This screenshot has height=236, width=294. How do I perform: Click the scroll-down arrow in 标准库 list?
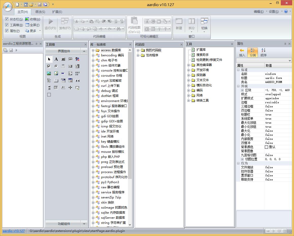130,225
